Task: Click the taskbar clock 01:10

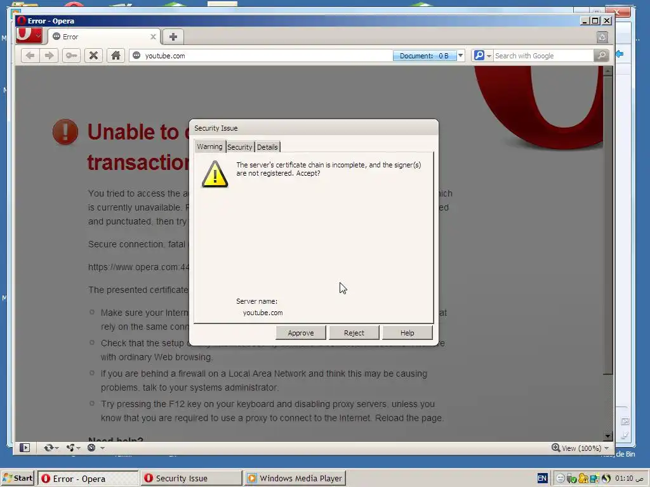Action: point(629,478)
